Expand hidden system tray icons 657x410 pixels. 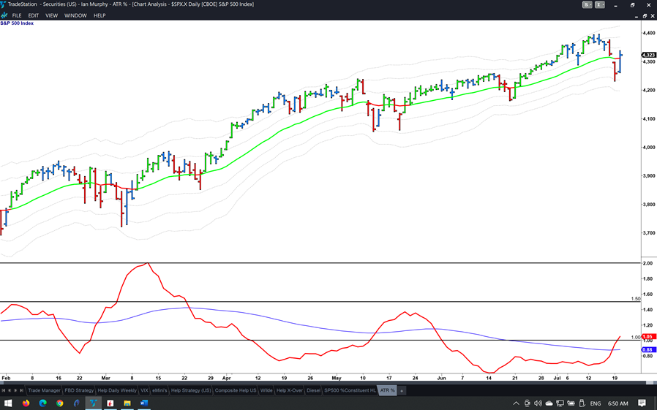(517, 403)
